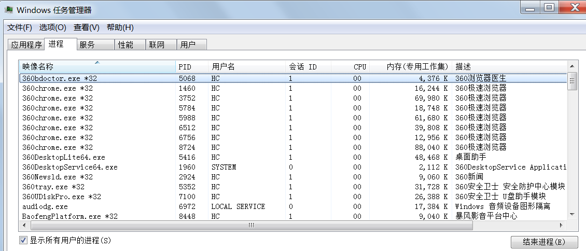
Task: Sort processes by CPU column
Action: tap(351, 66)
